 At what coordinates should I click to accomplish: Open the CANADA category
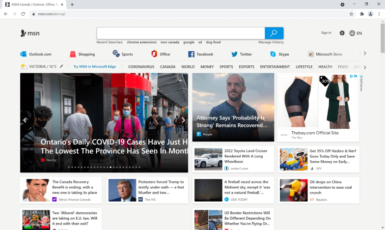168,67
